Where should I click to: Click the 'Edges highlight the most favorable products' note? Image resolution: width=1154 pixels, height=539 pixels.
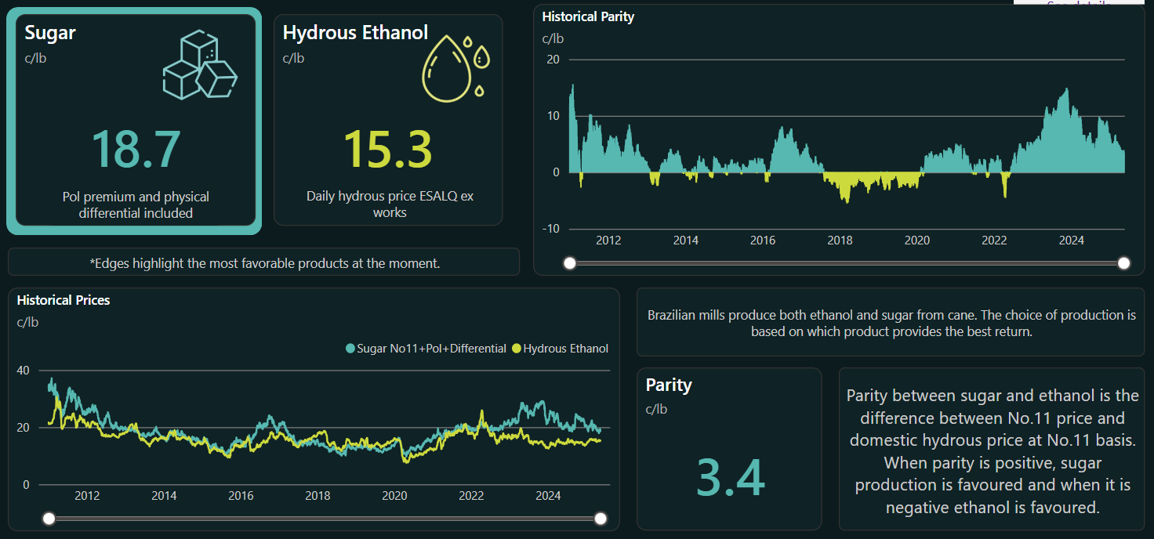[x=265, y=263]
